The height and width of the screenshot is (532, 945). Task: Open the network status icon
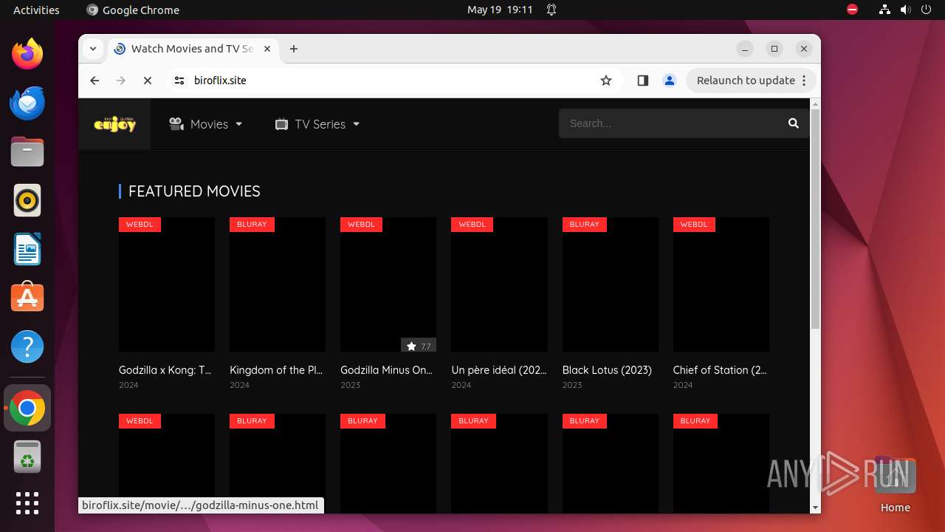click(884, 10)
